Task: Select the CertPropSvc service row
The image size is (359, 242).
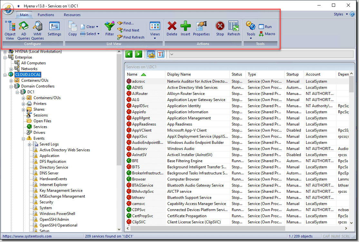Action: (237, 216)
